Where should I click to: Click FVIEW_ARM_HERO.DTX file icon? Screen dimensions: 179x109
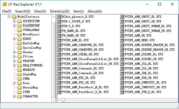[x=122, y=40]
